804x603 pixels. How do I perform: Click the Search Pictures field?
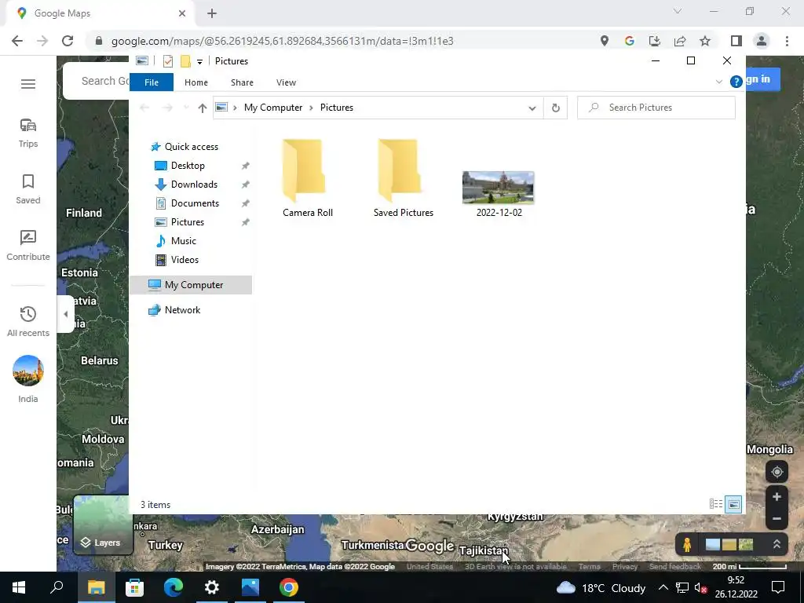[x=656, y=108]
